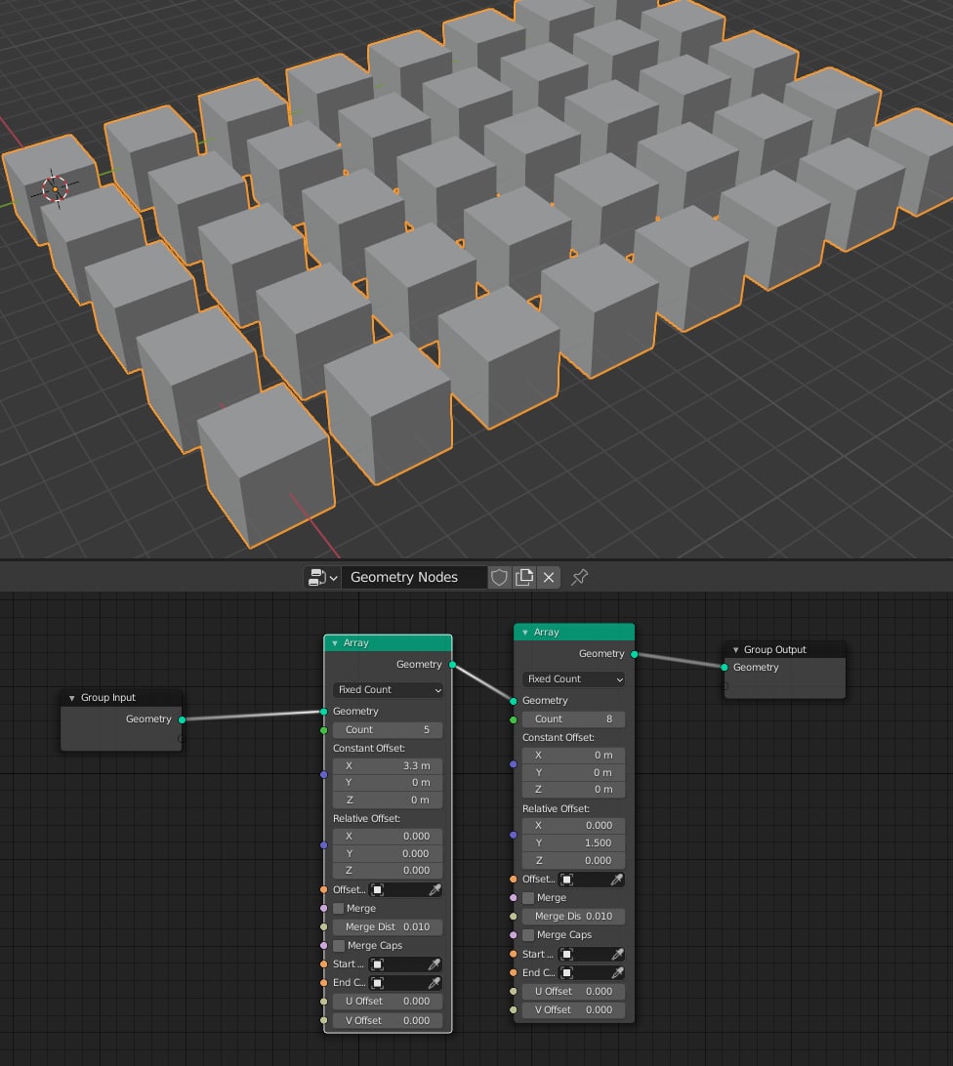Enable Merge checkbox in second Array

(528, 898)
